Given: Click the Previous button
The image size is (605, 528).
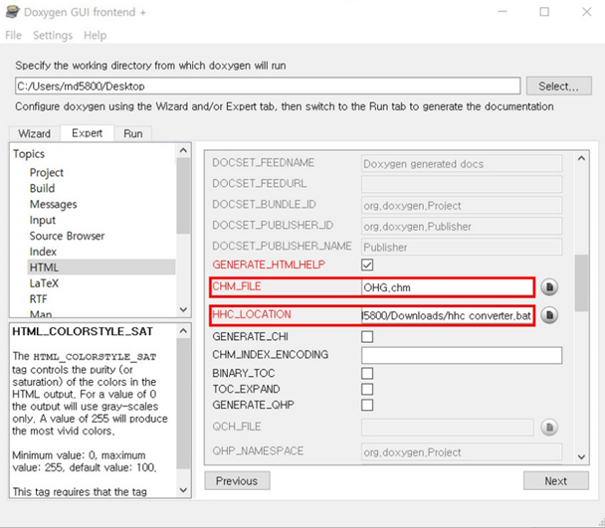Looking at the screenshot, I should (237, 481).
